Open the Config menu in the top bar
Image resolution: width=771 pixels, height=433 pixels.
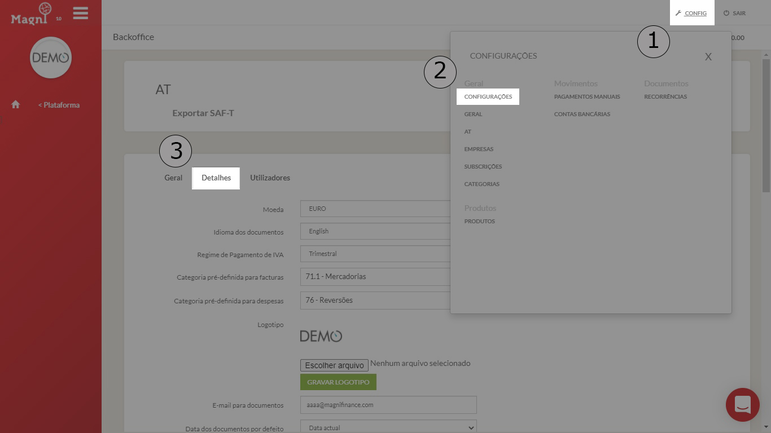click(691, 13)
